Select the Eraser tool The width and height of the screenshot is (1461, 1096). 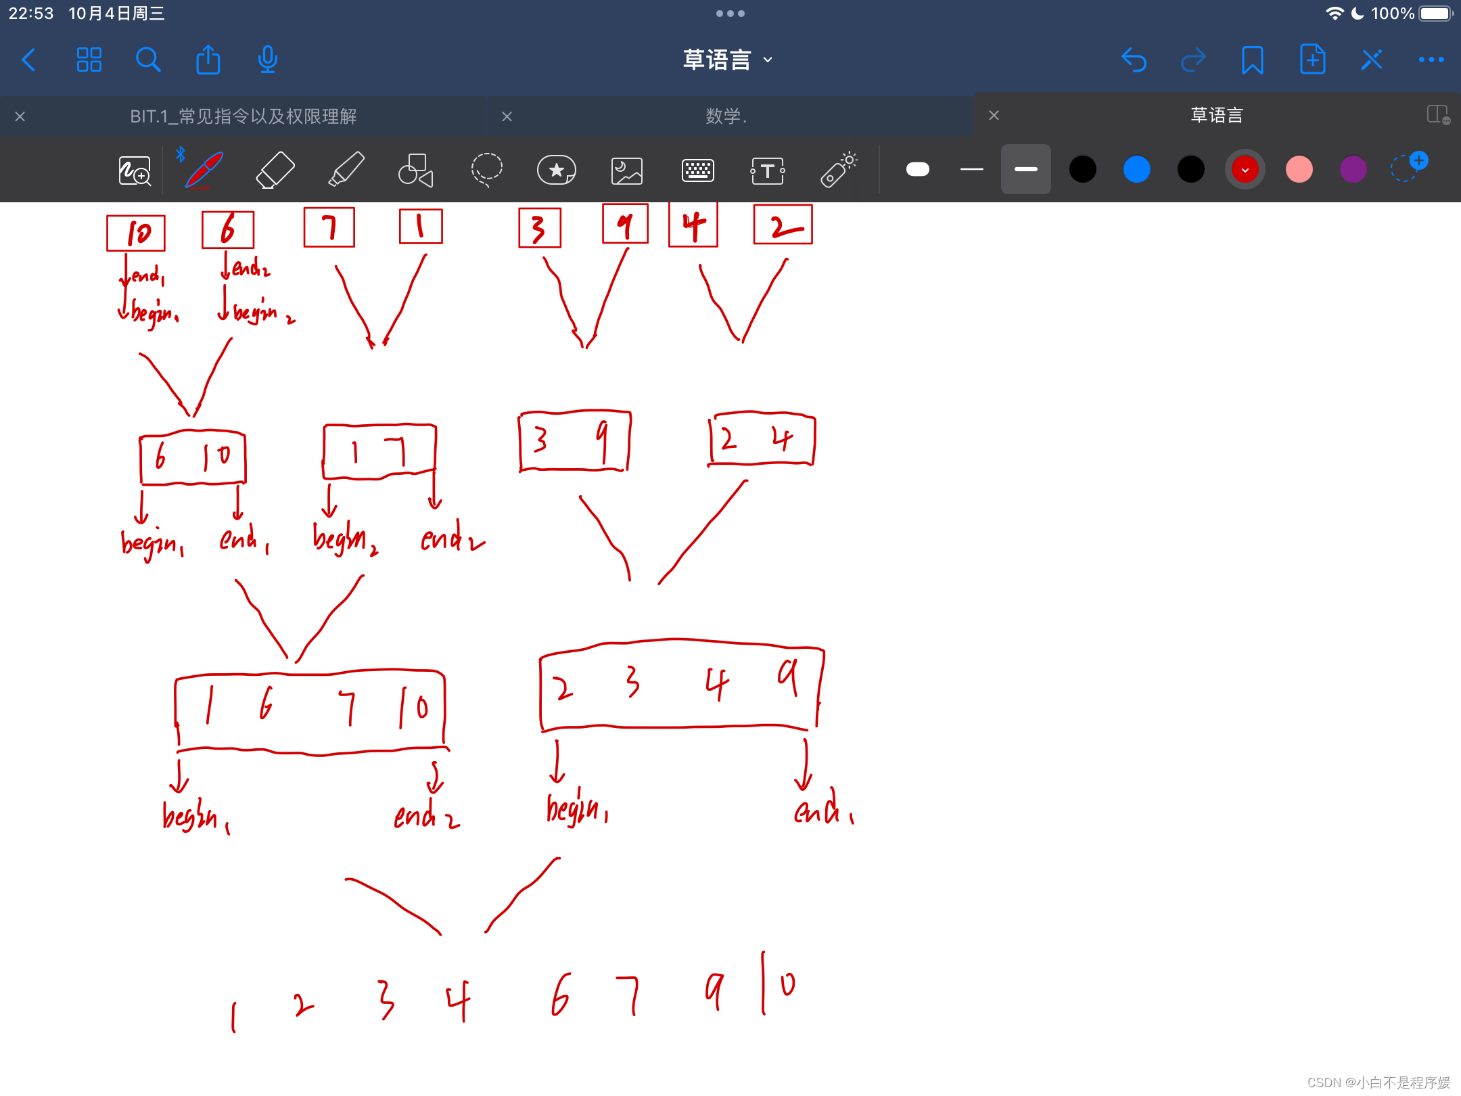click(275, 169)
